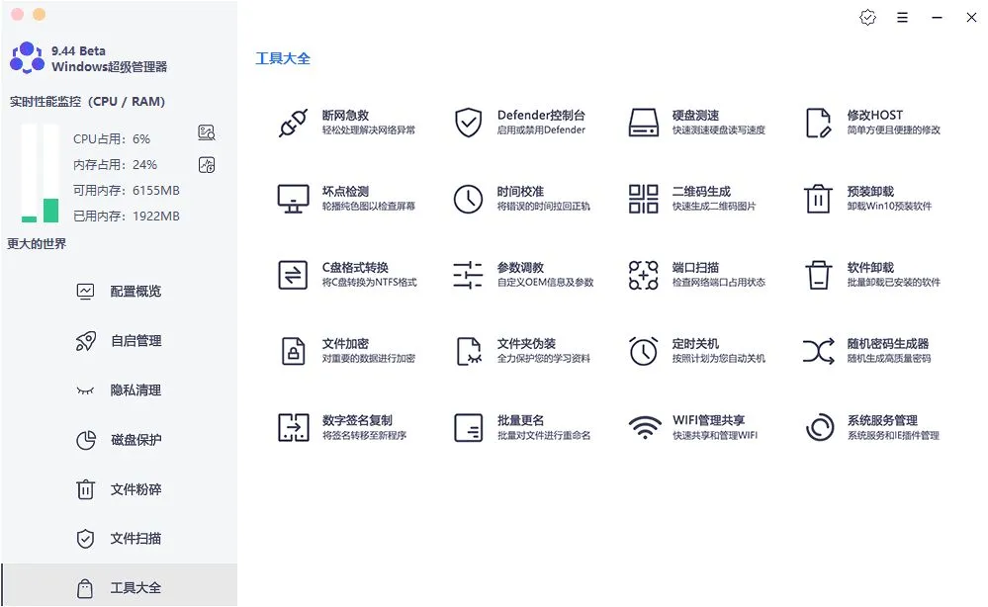Click the verified badge icon in title bar

tap(867, 18)
